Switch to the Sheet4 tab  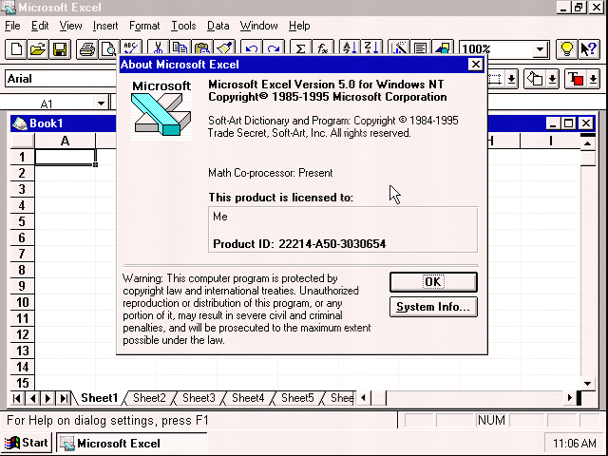tap(248, 398)
